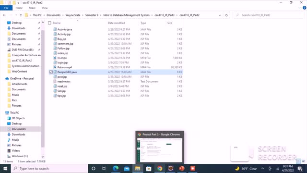Image resolution: width=307 pixels, height=173 pixels.
Task: Show hidden system tray icons
Action: (263, 169)
